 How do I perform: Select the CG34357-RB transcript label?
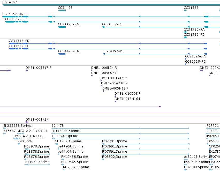pyautogui.click(x=112, y=24)
